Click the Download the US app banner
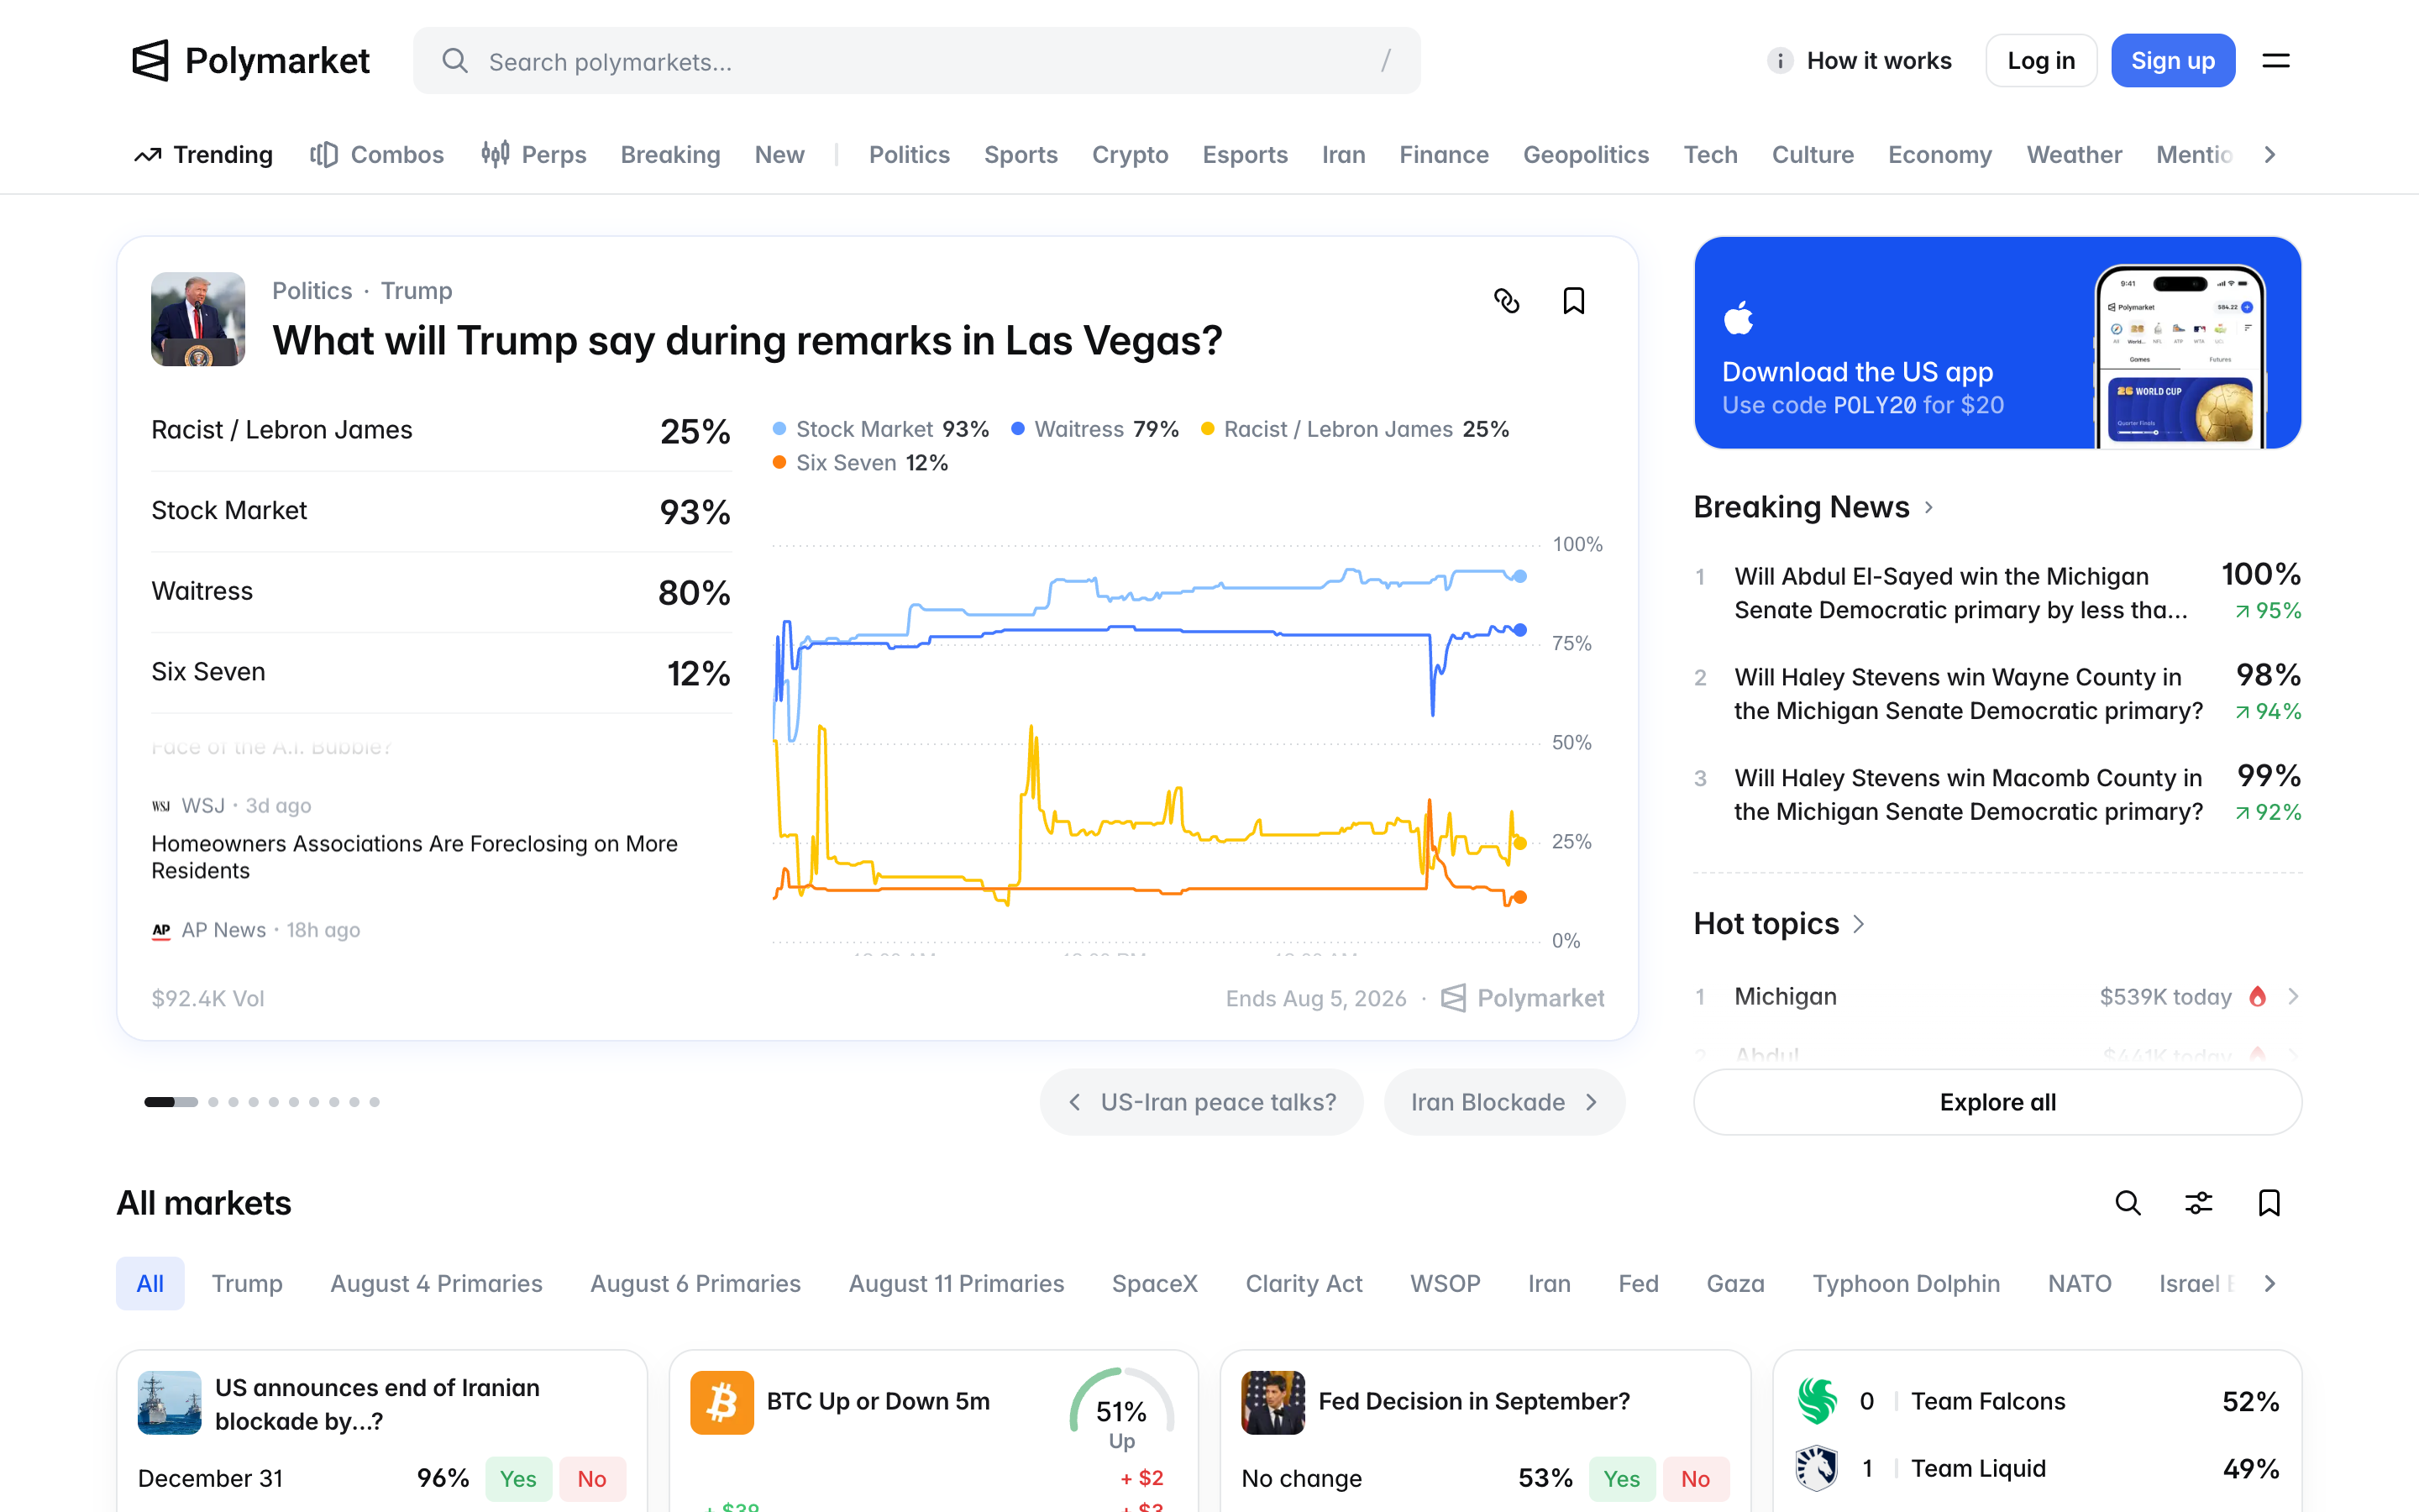 (x=1997, y=343)
